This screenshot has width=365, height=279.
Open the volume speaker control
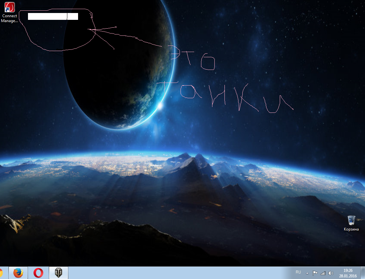[331, 273]
